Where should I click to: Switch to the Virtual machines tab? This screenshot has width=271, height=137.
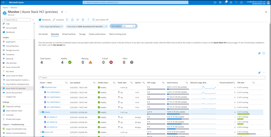(x=69, y=34)
